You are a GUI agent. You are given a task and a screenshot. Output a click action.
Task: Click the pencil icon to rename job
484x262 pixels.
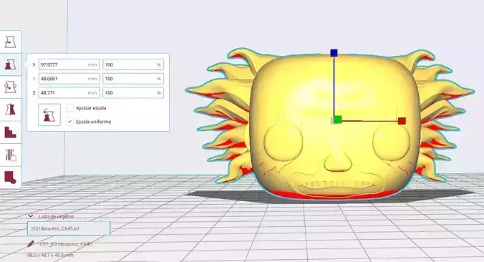tap(31, 244)
